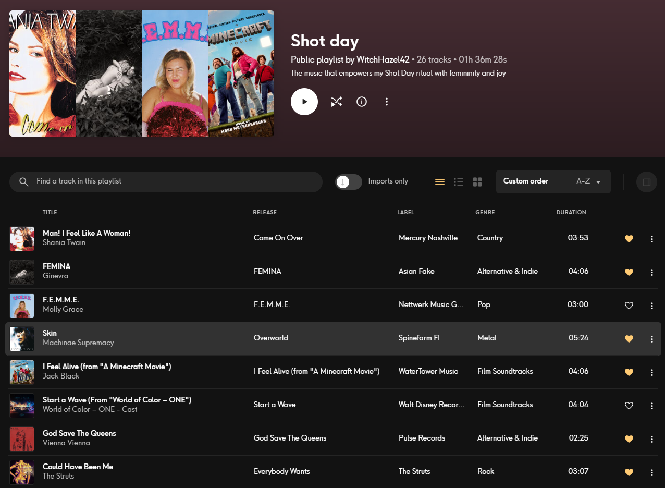Open the Custom order sort dropdown
The image size is (665, 488).
pos(553,181)
